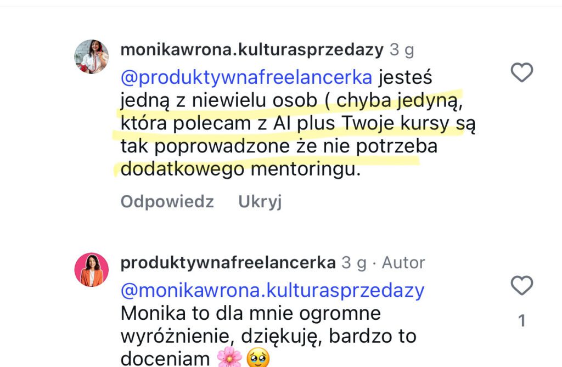Click the 3 g timestamp before Autor
Screen dimensions: 562x367
point(354,263)
